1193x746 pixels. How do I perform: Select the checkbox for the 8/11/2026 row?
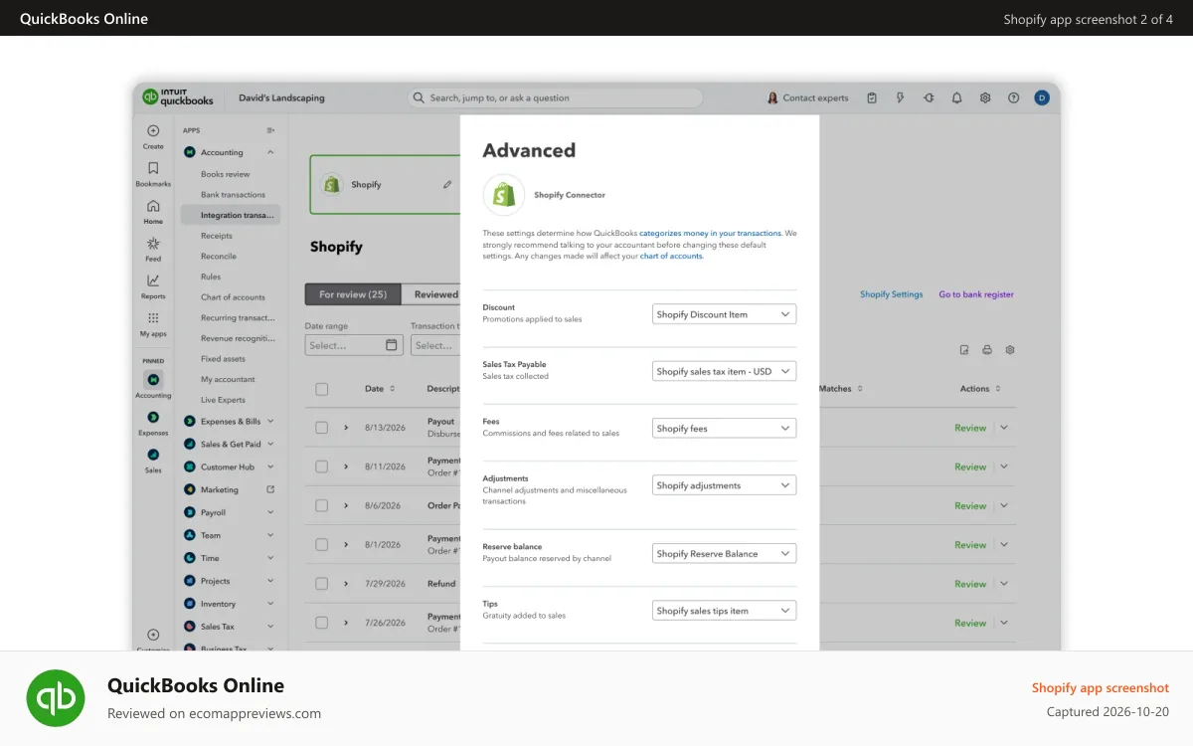[321, 466]
